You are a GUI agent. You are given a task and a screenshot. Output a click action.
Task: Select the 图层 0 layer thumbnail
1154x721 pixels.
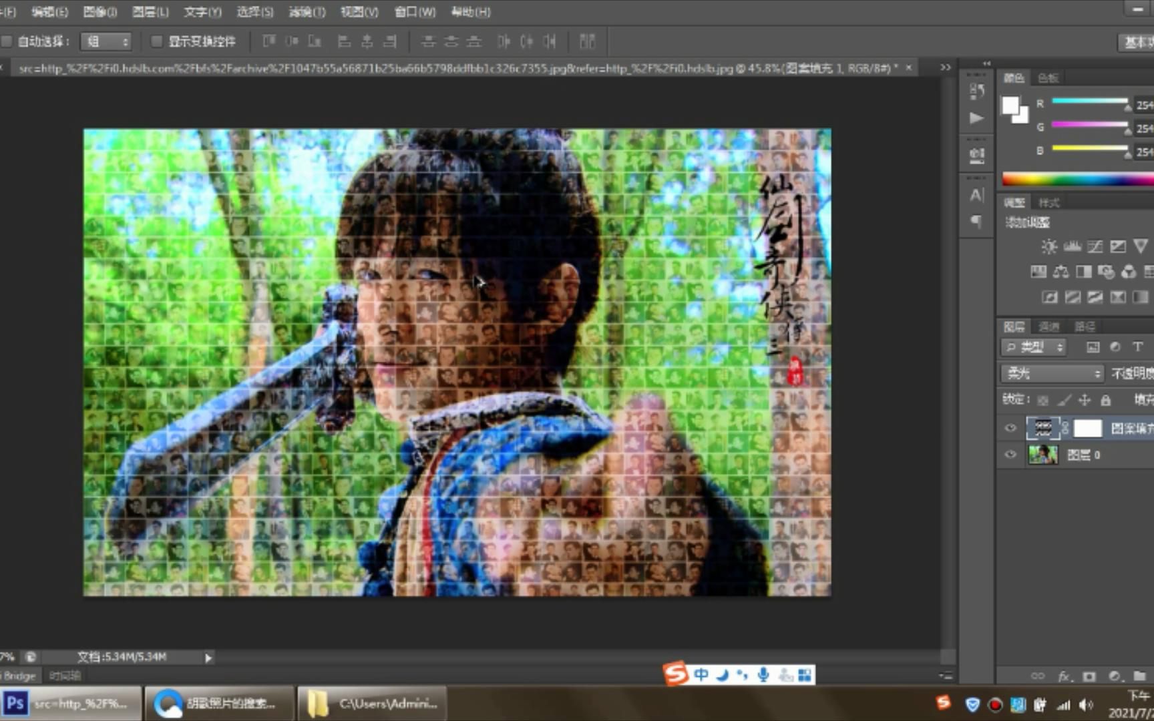(1042, 455)
